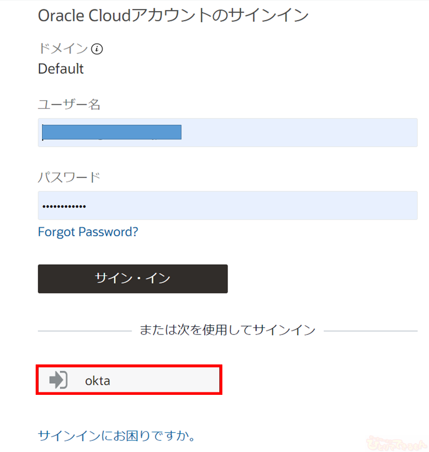The image size is (429, 452).
Task: Select the Default domain text
Action: 61,69
